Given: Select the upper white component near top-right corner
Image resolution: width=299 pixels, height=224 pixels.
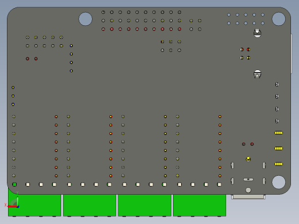Looking at the screenshot, I should point(258,33).
